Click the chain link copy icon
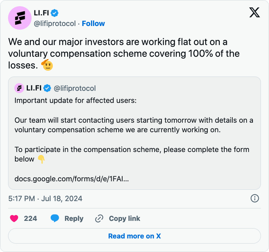Image resolution: width=269 pixels, height=252 pixels. (99, 218)
